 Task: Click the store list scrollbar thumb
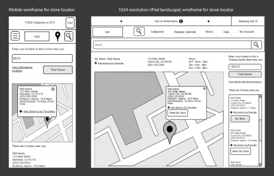click(261, 130)
